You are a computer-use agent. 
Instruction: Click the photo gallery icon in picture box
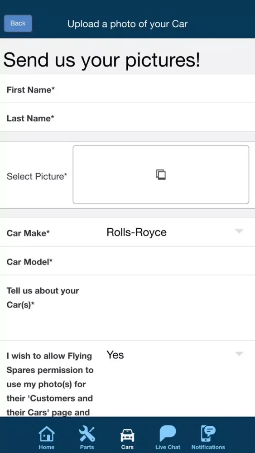pyautogui.click(x=161, y=175)
